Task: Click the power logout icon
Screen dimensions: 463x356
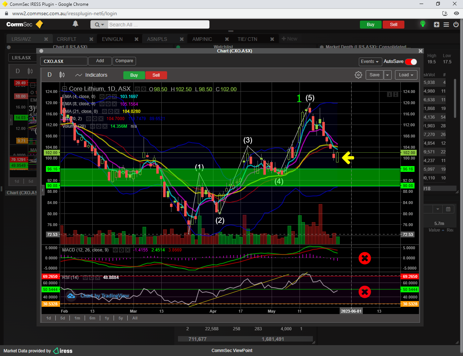Action: 456,25
